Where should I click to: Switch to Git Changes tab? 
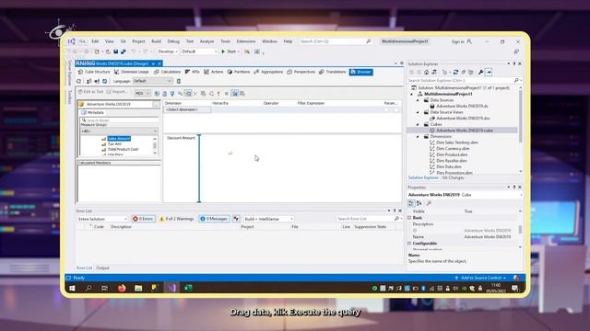(x=453, y=177)
